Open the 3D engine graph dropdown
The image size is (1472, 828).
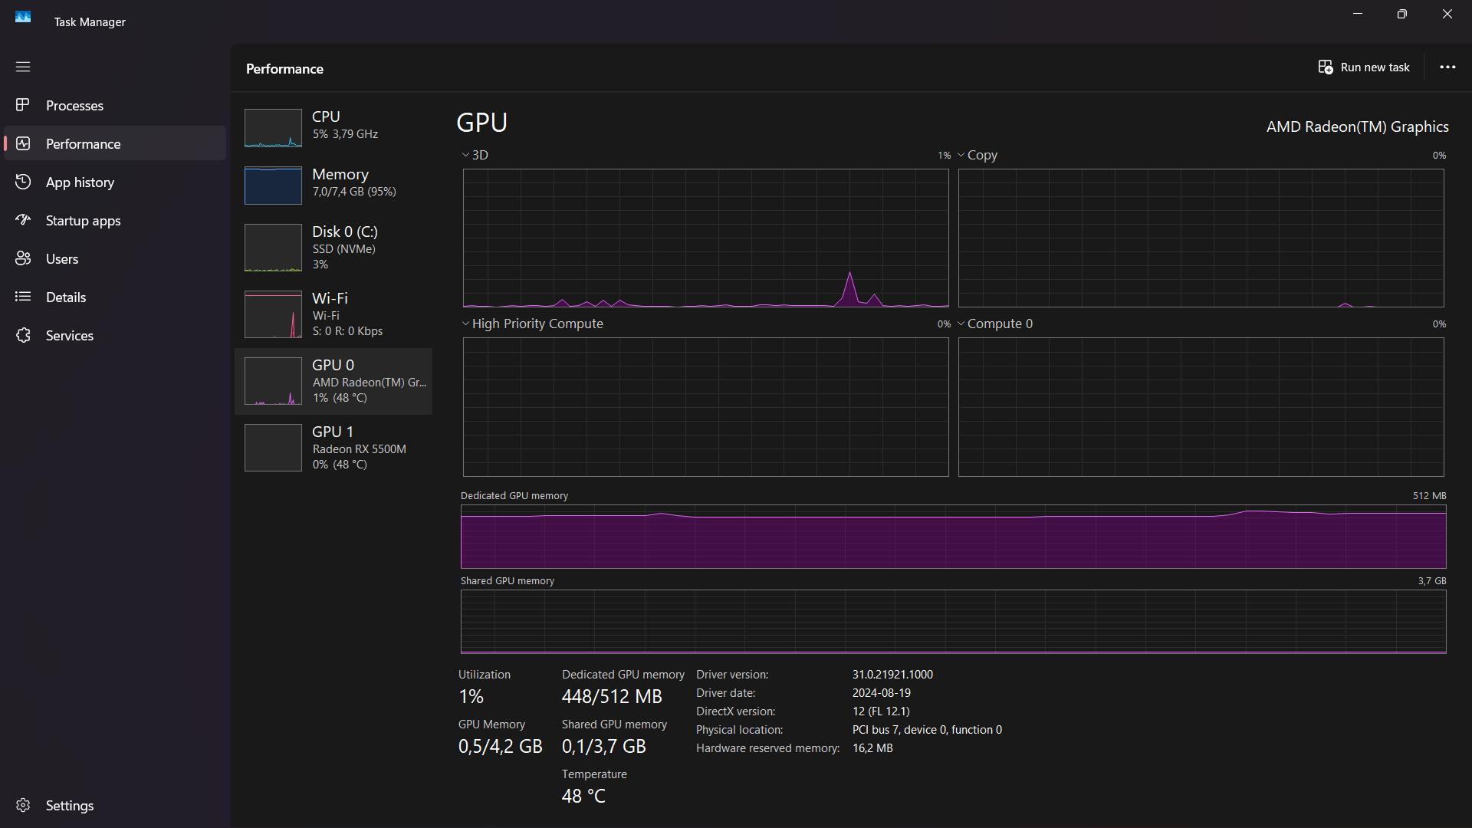[465, 155]
